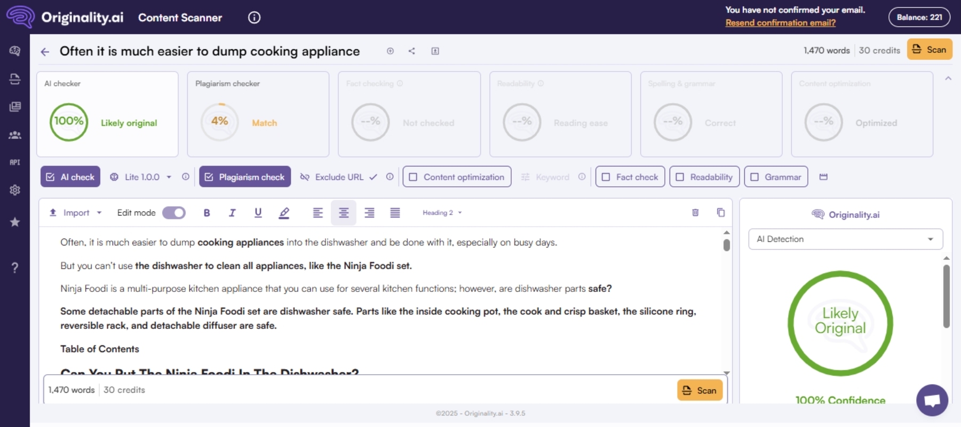
Task: Select the AI checker result card
Action: pyautogui.click(x=107, y=114)
